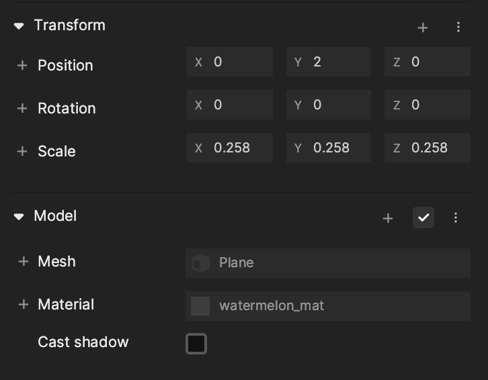Viewport: 488px width, 380px height.
Task: Click the Scale X field showing 0.258
Action: click(x=230, y=148)
